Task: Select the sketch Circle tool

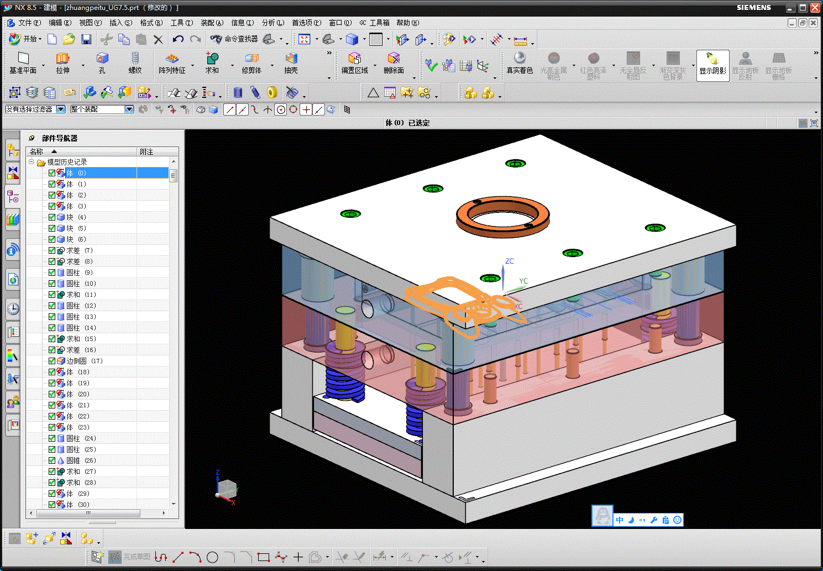Action: tap(212, 557)
